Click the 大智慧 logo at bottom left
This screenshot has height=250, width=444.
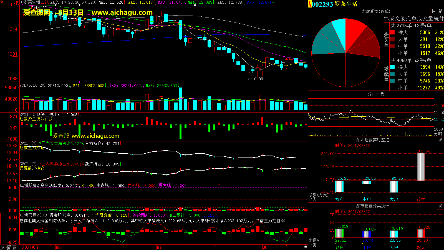pyautogui.click(x=9, y=247)
